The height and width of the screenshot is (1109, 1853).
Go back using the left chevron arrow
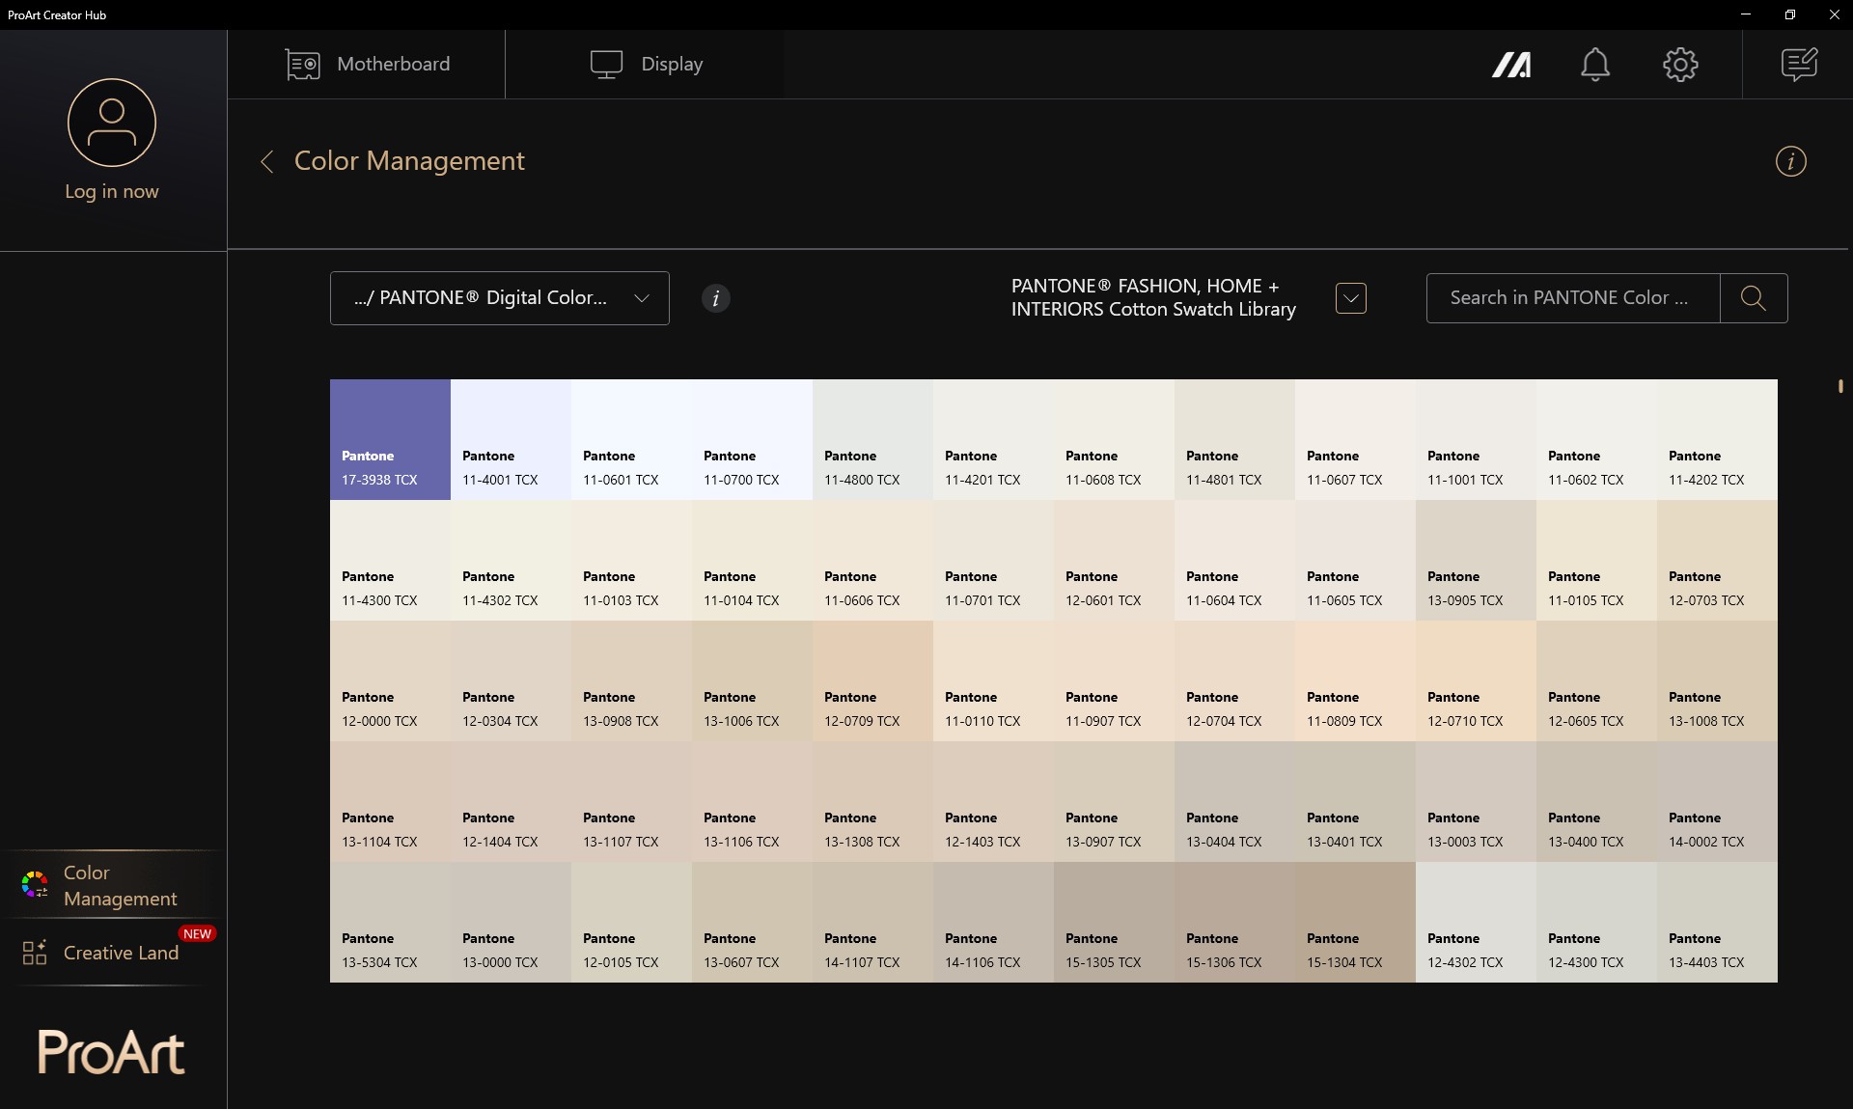click(267, 161)
